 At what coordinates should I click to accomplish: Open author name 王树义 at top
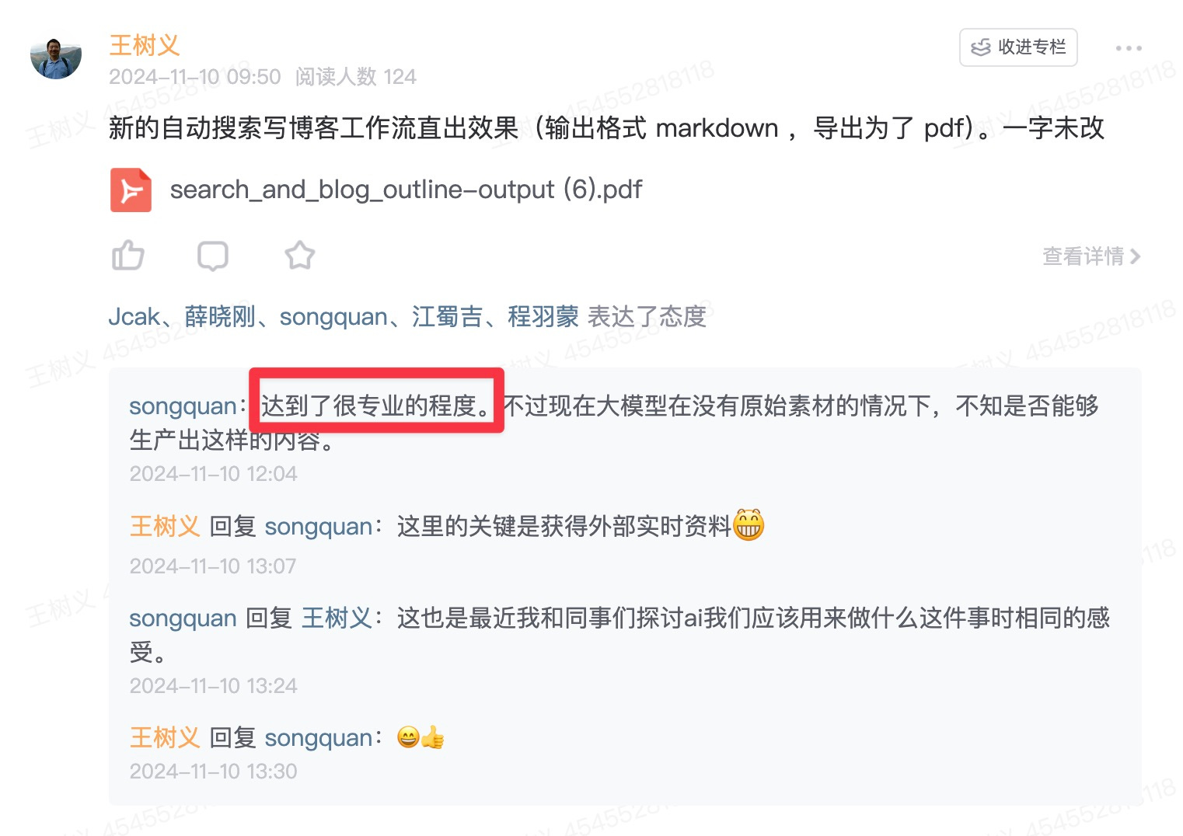tap(145, 45)
